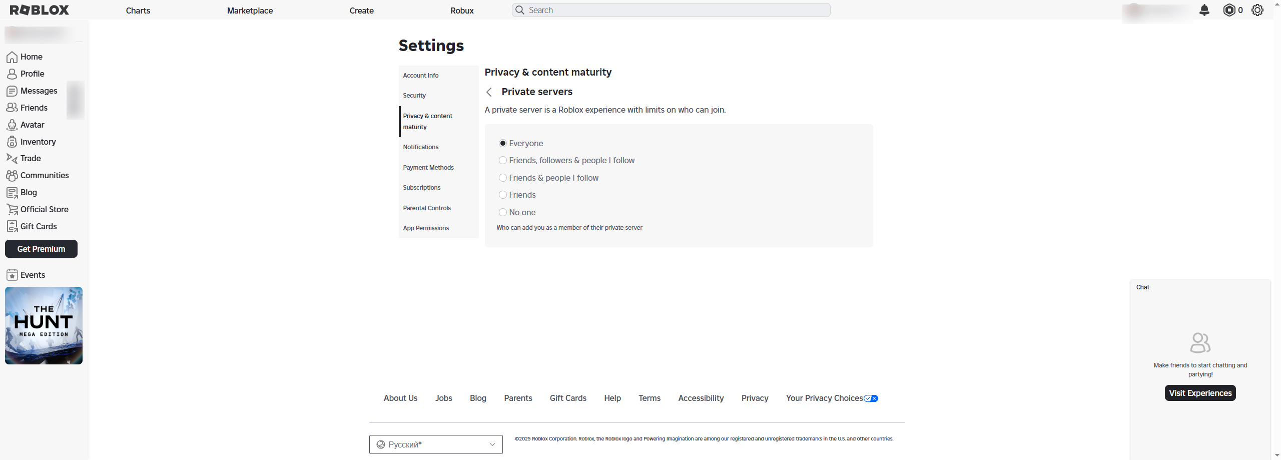Image resolution: width=1281 pixels, height=460 pixels.
Task: Open the Accessibility footer link
Action: pos(701,398)
